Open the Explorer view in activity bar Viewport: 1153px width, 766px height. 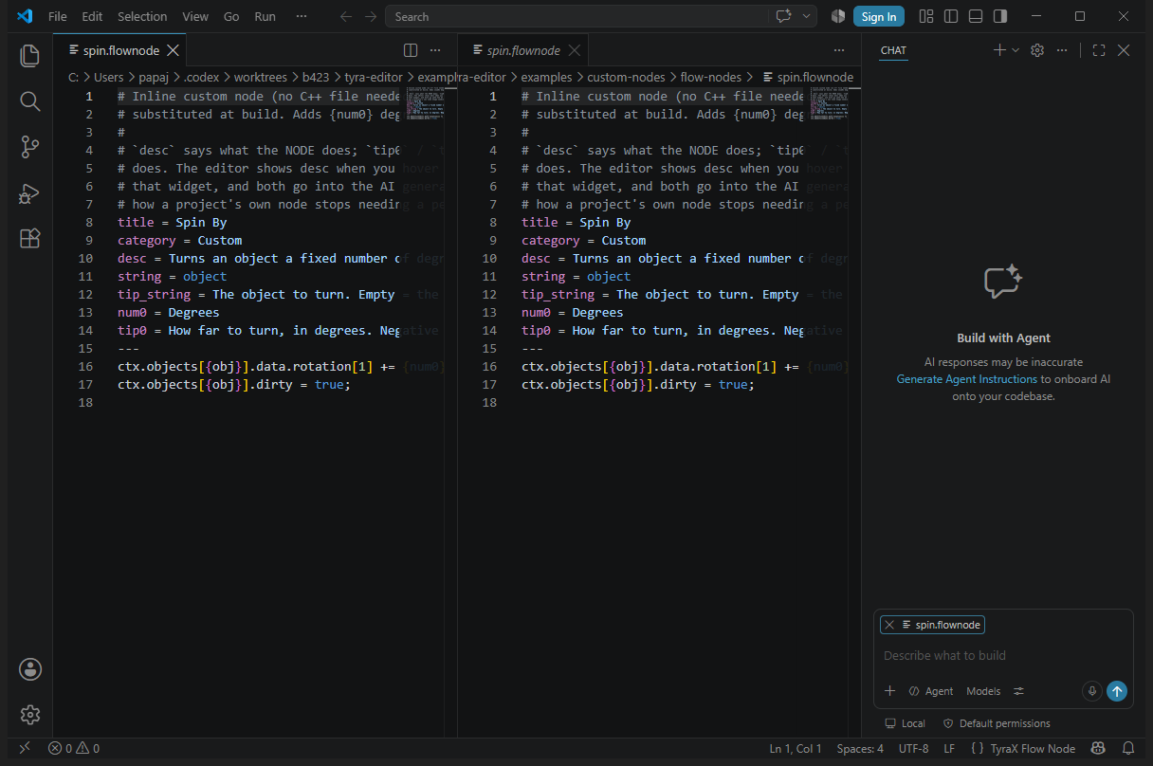[29, 55]
